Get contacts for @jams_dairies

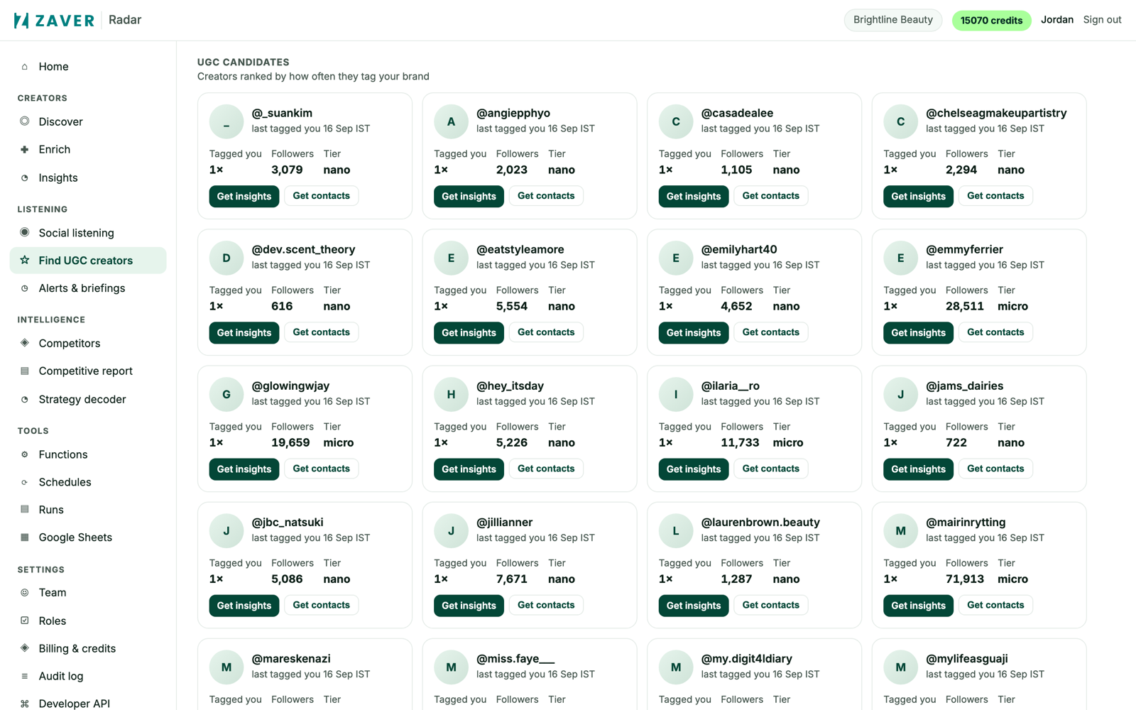[x=995, y=469]
